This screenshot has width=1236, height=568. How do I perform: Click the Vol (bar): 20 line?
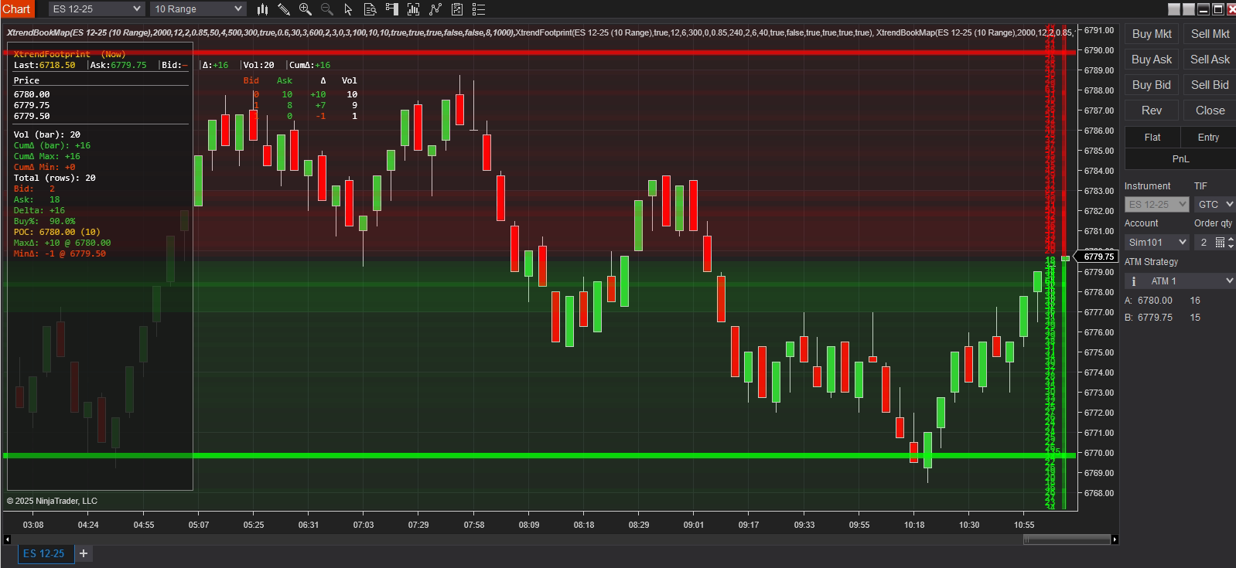tap(46, 134)
